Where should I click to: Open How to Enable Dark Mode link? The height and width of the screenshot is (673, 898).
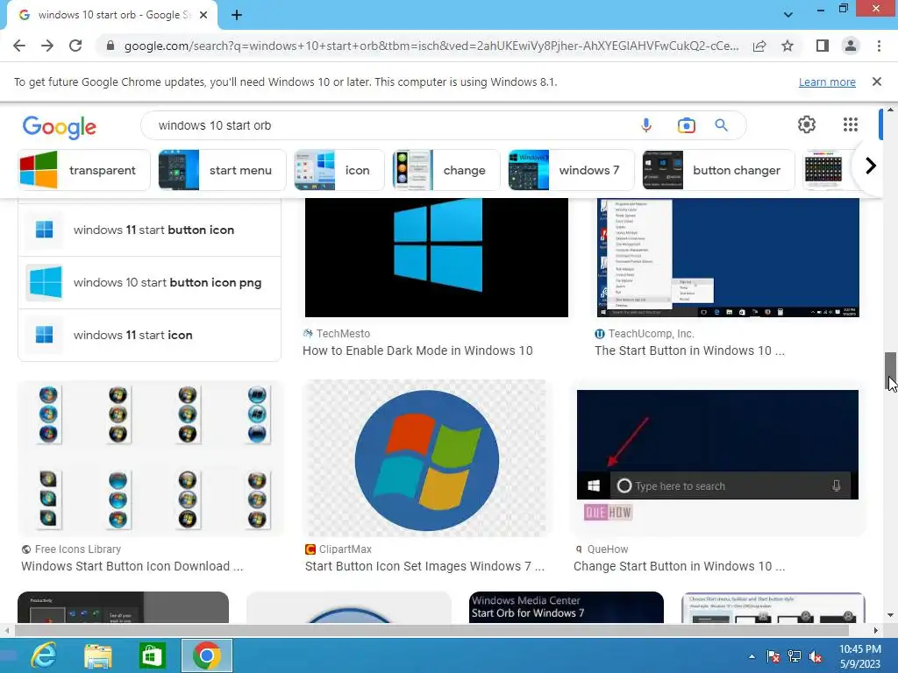417,351
